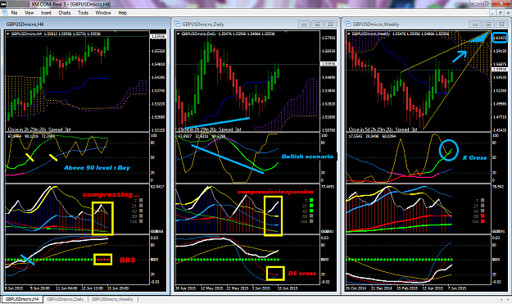Open the View menu
Viewport: 512px width, 304px height.
[29, 13]
